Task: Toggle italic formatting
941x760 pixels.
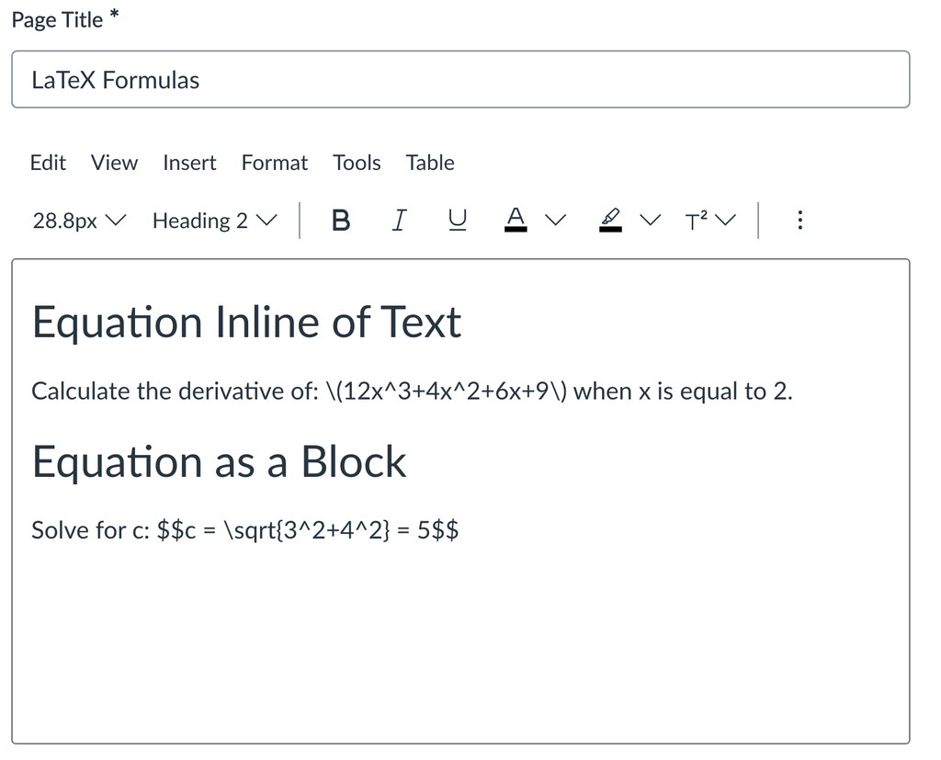Action: point(399,221)
